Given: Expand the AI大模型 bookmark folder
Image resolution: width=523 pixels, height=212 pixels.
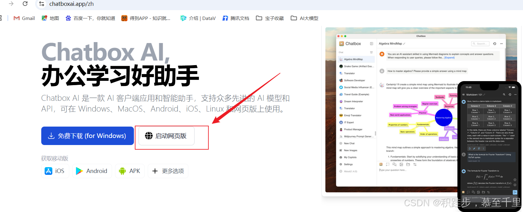Looking at the screenshot, I should coord(304,18).
